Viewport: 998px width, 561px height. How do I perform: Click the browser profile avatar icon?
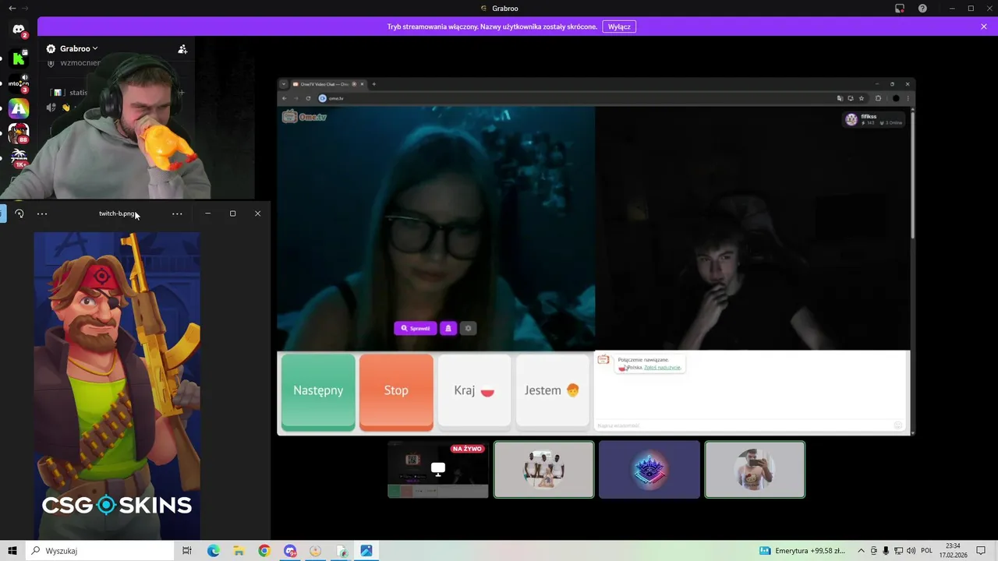(x=896, y=98)
